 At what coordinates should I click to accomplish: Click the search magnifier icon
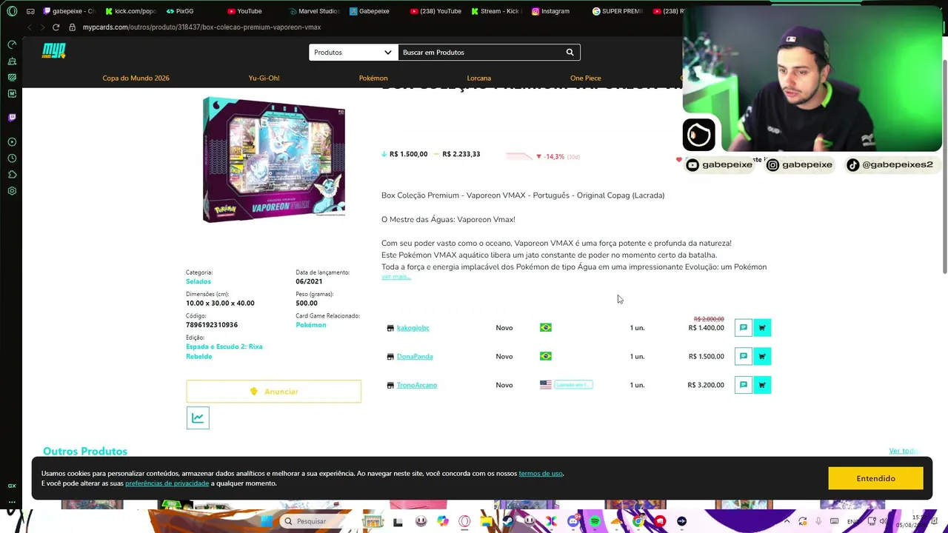click(x=570, y=53)
